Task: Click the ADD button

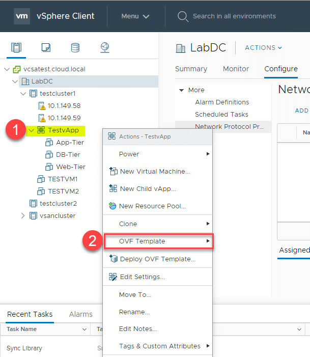Action: [302, 111]
